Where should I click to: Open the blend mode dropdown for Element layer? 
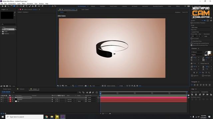[x=70, y=99]
